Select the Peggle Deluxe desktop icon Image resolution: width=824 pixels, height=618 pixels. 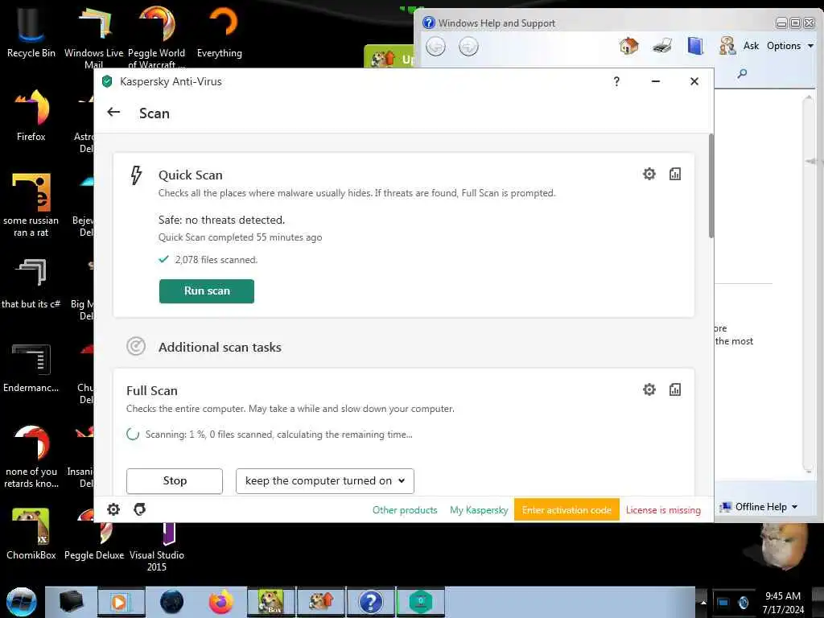coord(94,542)
